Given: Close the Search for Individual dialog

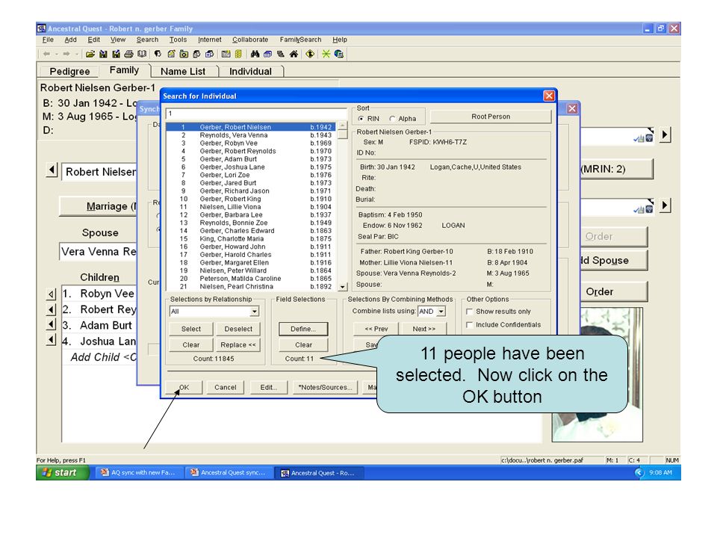Looking at the screenshot, I should pos(549,96).
